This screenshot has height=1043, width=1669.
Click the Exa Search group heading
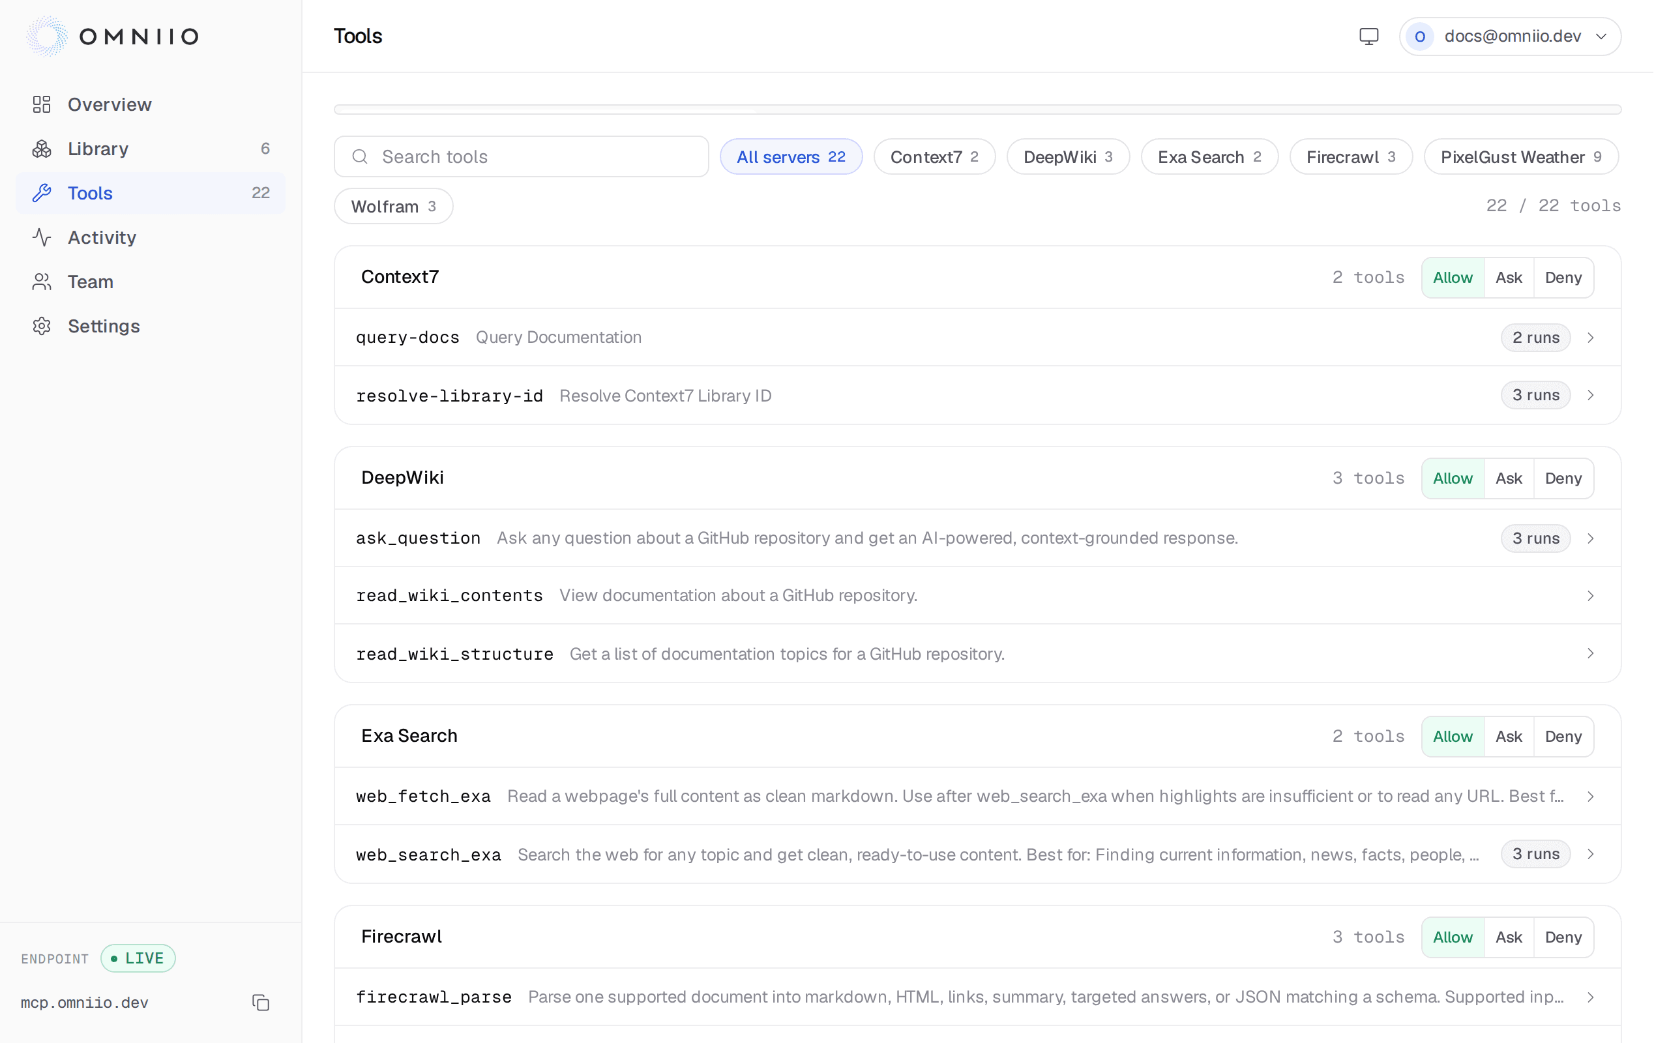(409, 735)
